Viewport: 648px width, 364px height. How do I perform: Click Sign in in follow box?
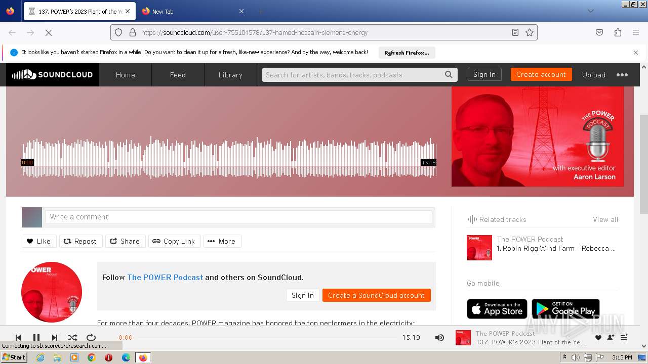point(303,295)
